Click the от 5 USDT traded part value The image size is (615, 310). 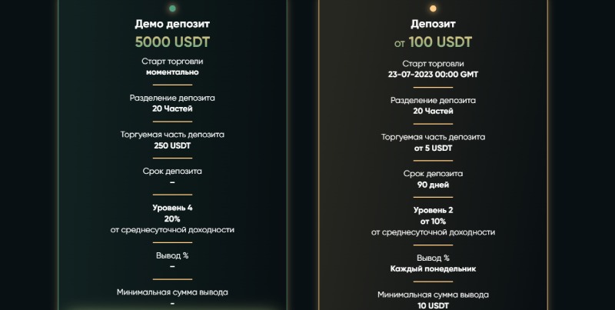click(433, 148)
